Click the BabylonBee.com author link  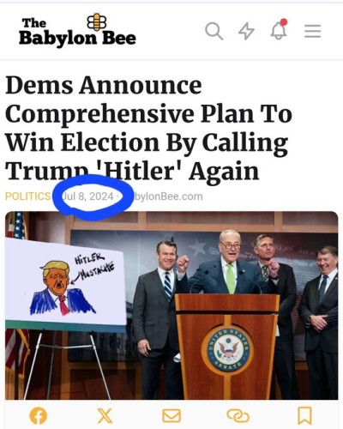167,196
